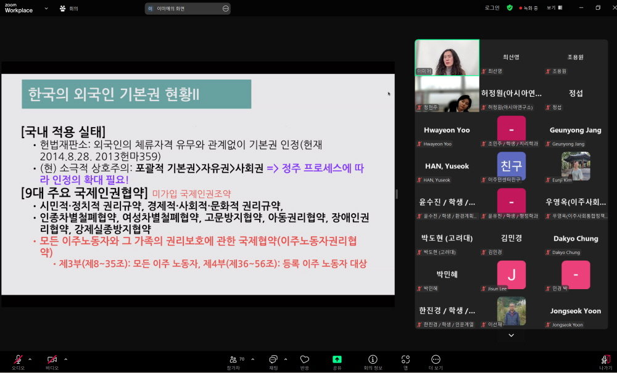Open audio options arrow next to 오디오
This screenshot has width=617, height=373.
point(30,359)
